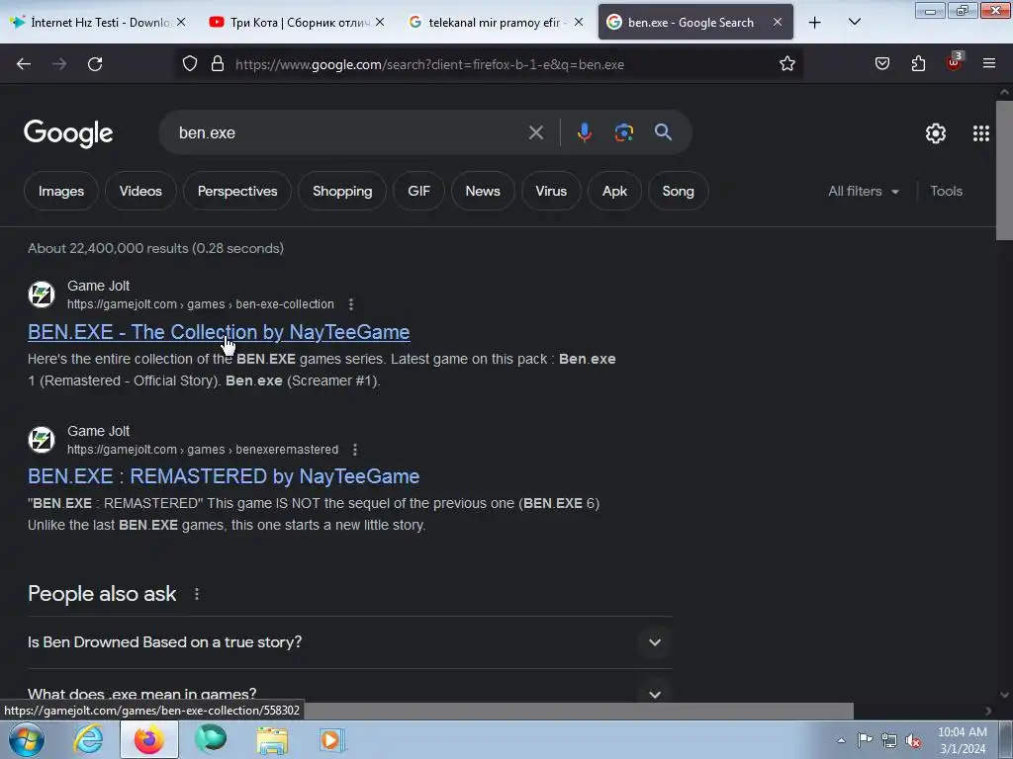Open a new tab with plus button
1013x759 pixels.
(815, 23)
